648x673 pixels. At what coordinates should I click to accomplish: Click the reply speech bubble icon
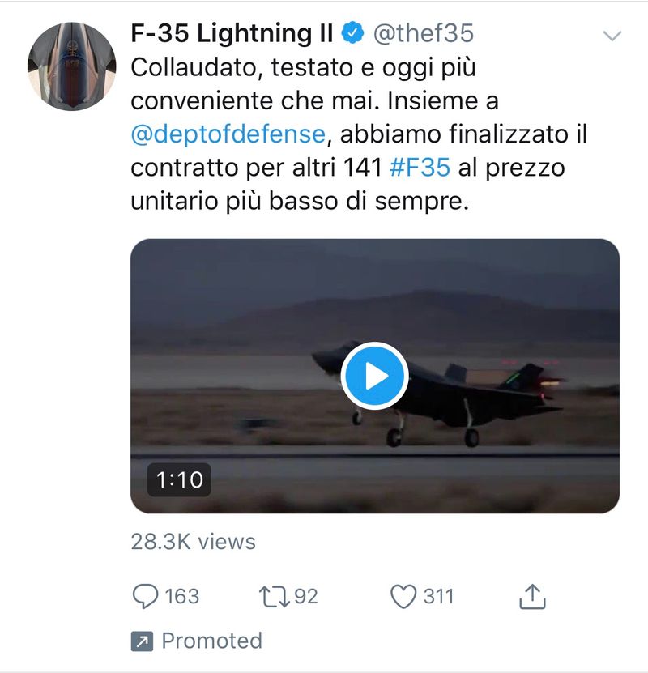144,597
